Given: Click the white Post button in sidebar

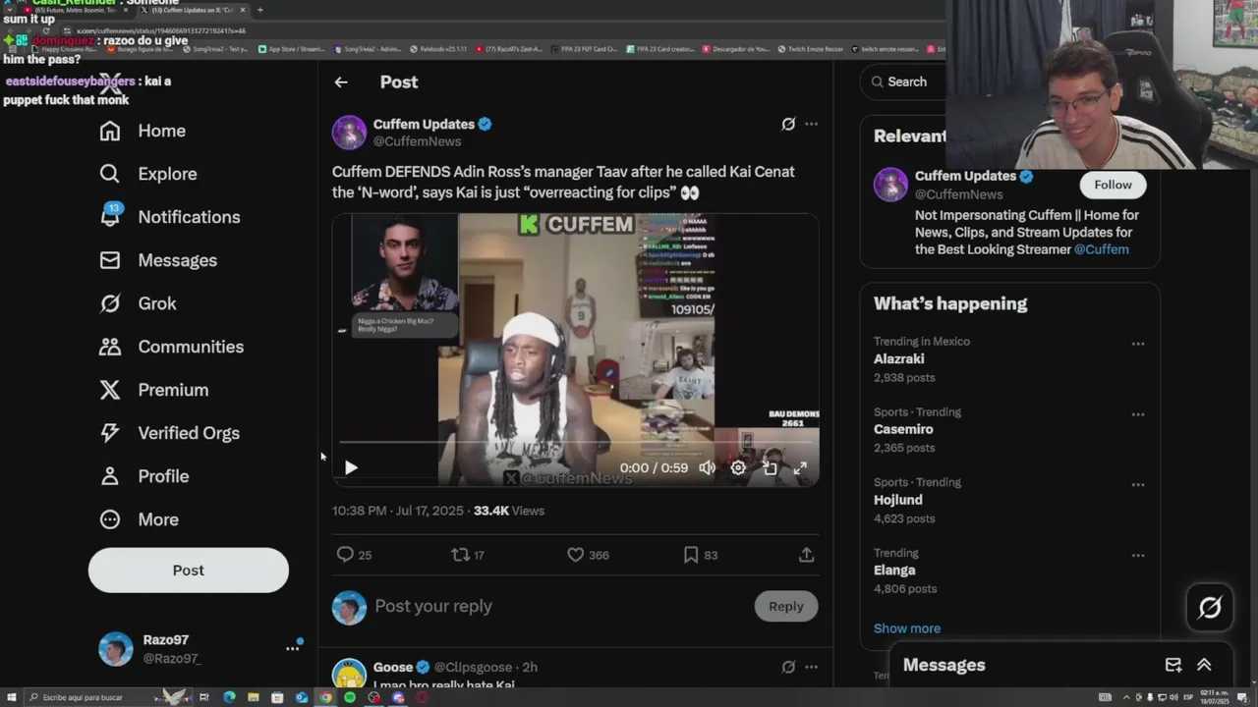Looking at the screenshot, I should click(189, 571).
